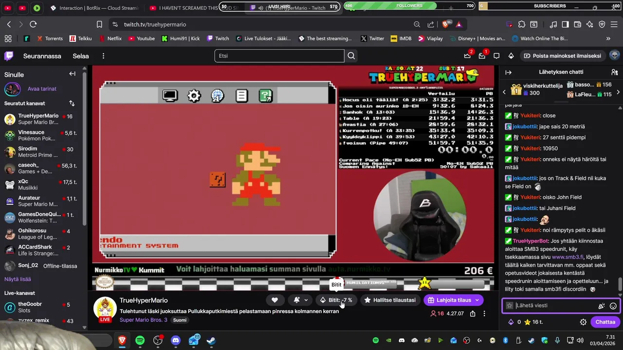This screenshot has width=623, height=350.
Task: Open Brave VPN shield icon
Action: coord(602,24)
